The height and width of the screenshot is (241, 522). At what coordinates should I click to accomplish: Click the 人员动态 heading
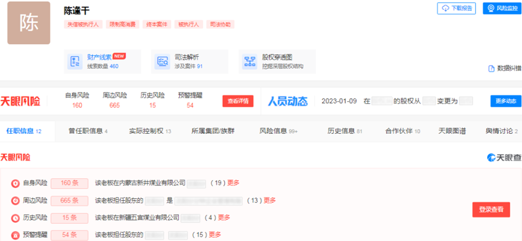click(288, 101)
